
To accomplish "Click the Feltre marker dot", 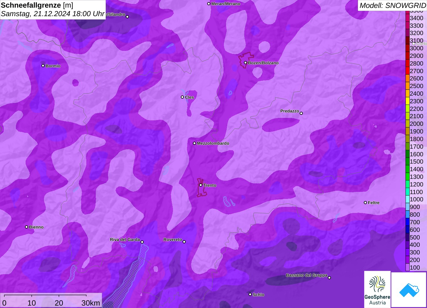I will click(x=365, y=203).
